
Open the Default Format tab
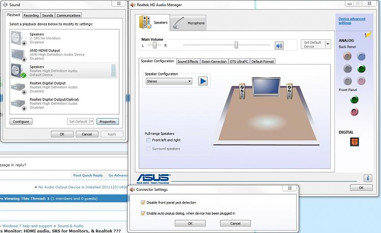[263, 62]
